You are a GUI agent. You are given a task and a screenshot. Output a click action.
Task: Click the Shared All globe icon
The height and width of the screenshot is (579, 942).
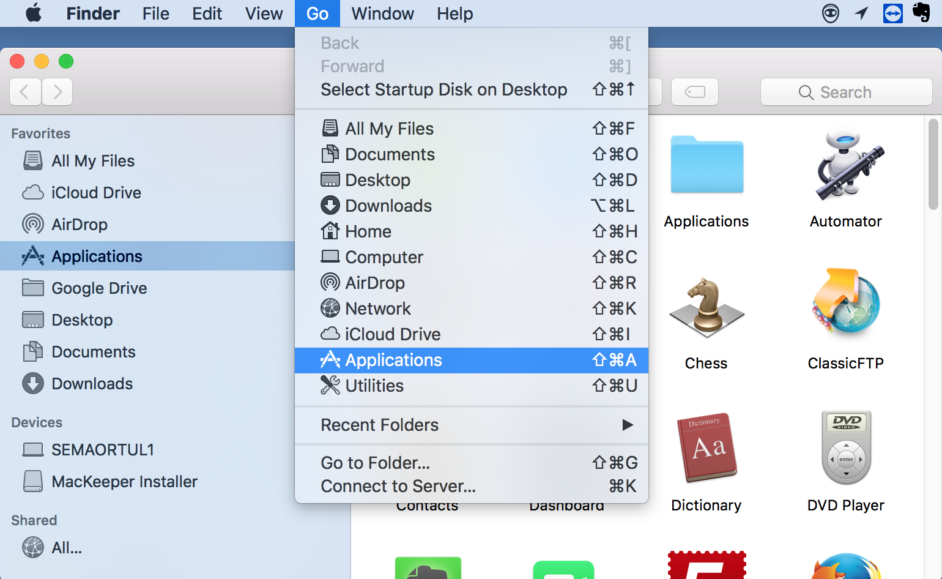pos(33,547)
